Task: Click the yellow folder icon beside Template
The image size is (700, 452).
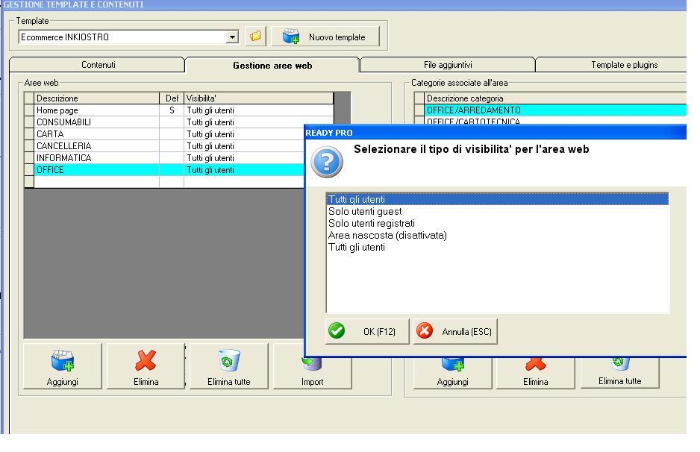Action: click(255, 36)
